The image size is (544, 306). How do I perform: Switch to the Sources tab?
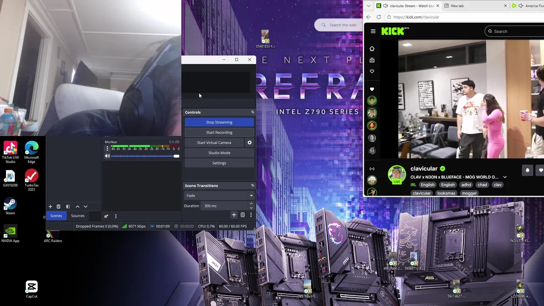pos(78,216)
